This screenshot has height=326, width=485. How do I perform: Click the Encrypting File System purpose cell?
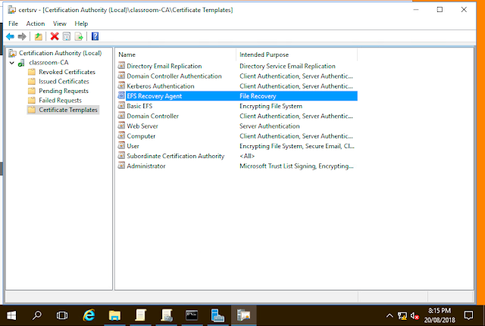(x=271, y=106)
